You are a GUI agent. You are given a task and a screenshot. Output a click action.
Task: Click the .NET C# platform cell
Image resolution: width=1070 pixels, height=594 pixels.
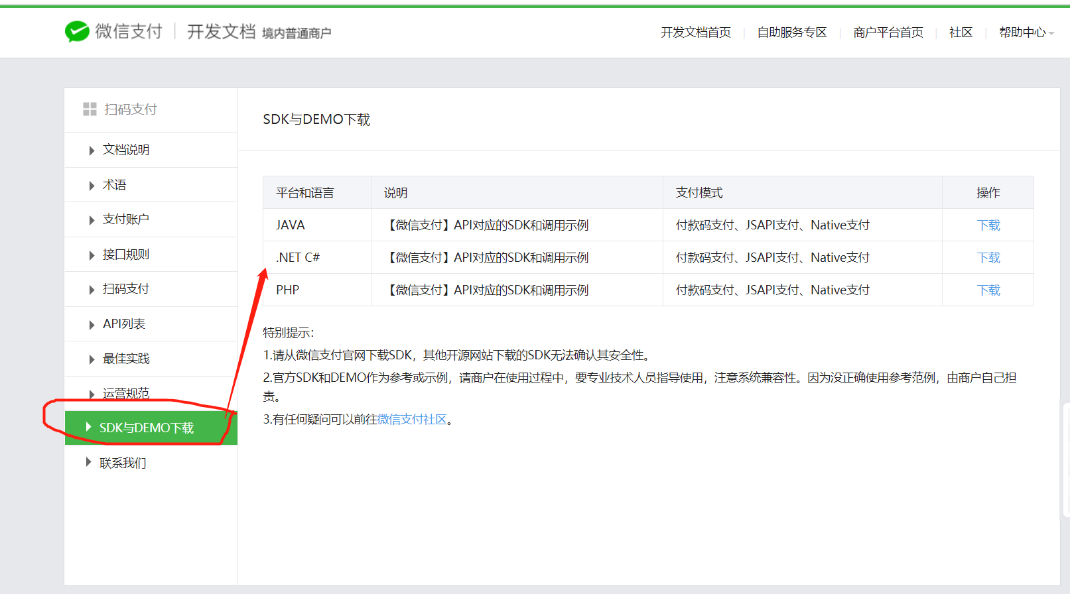click(x=317, y=257)
